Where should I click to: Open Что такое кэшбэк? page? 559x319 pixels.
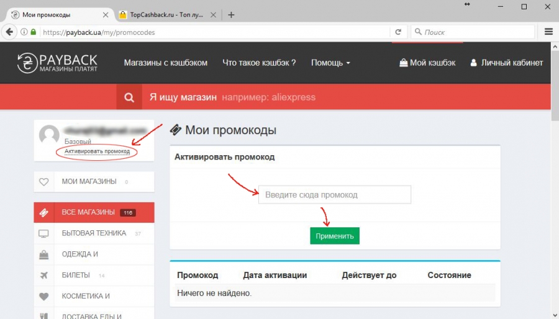(259, 63)
